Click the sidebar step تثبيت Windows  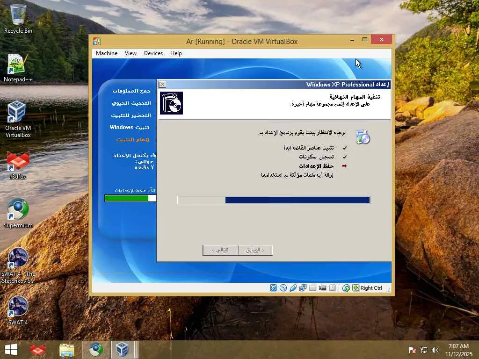pos(130,127)
